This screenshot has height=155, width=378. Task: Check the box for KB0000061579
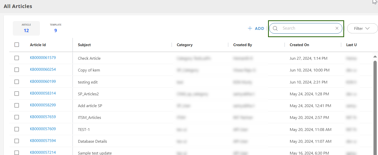[x=17, y=58]
